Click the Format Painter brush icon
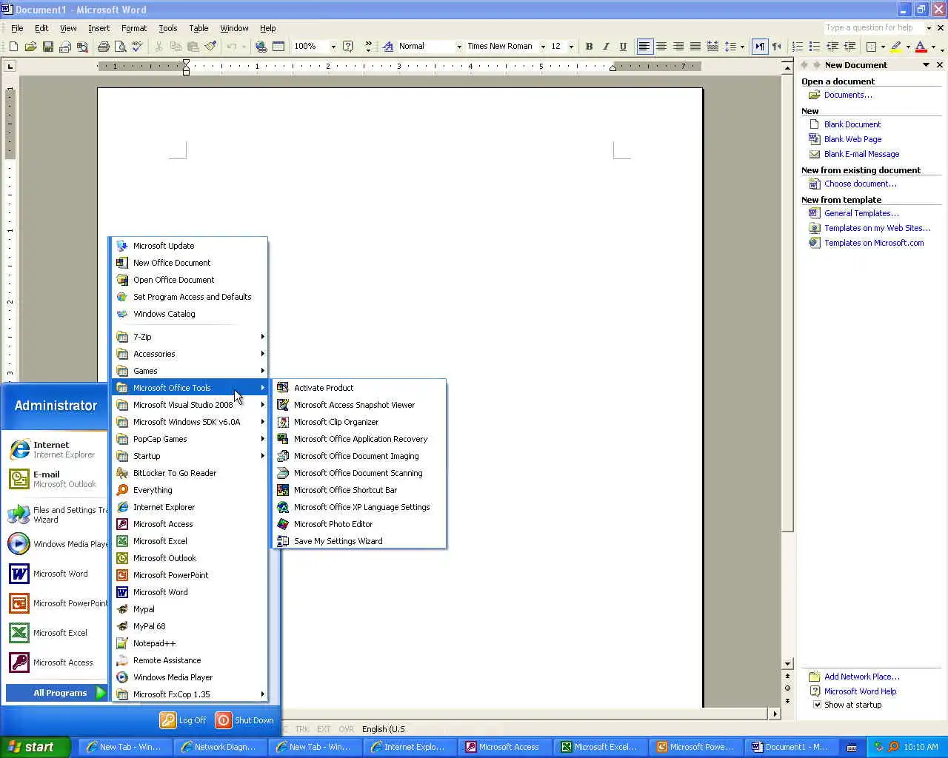Viewport: 948px width, 758px height. (x=210, y=47)
